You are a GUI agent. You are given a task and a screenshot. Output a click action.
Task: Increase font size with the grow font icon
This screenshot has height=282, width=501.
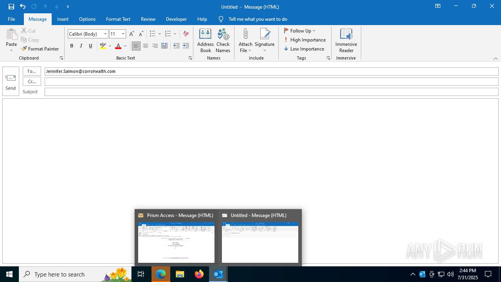pos(132,34)
